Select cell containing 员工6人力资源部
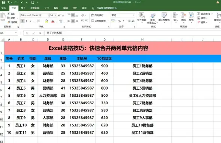The image size is (221, 143). coord(142,96)
